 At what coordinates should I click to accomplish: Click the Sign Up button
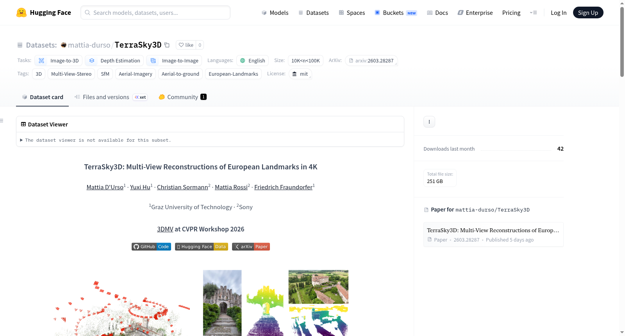(588, 12)
